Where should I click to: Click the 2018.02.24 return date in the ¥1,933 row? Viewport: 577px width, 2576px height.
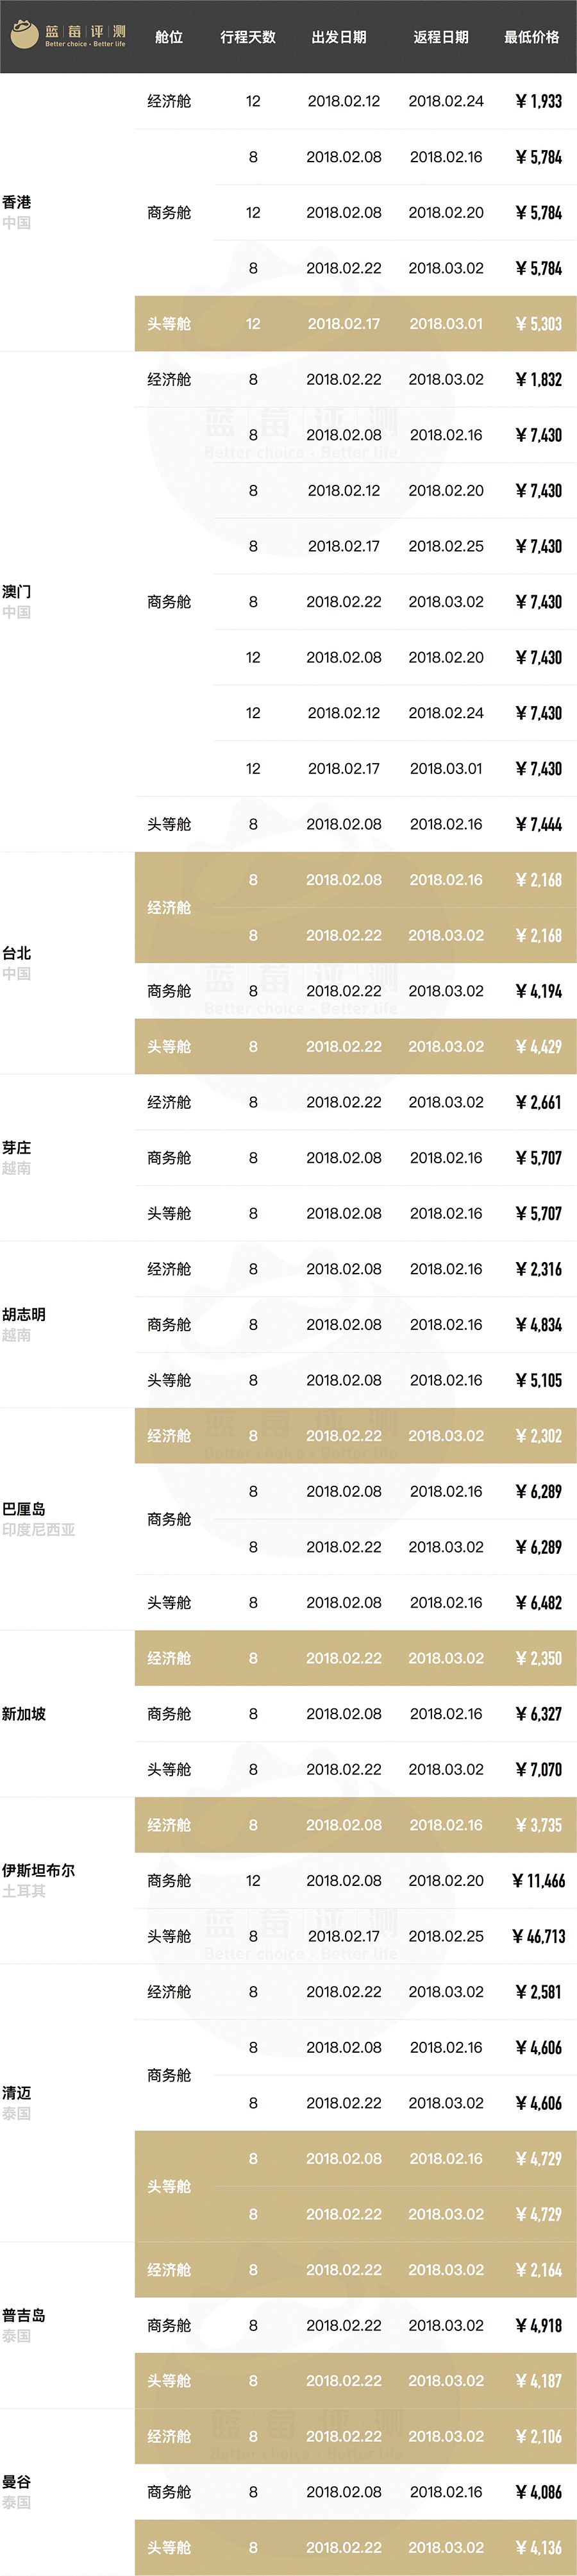pyautogui.click(x=446, y=101)
